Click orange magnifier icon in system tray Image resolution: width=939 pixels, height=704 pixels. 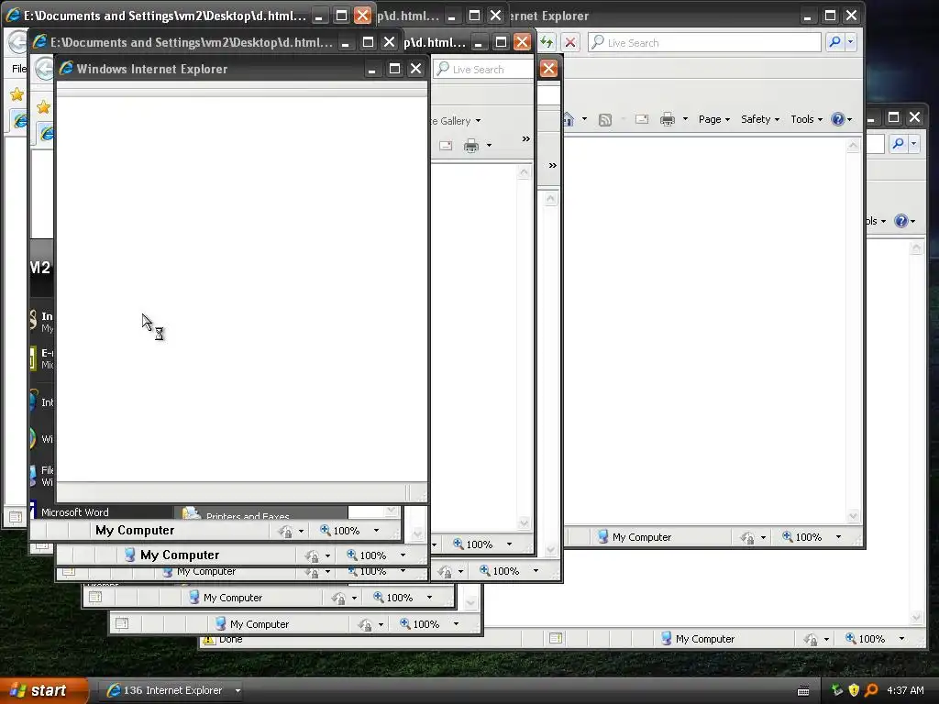(871, 690)
